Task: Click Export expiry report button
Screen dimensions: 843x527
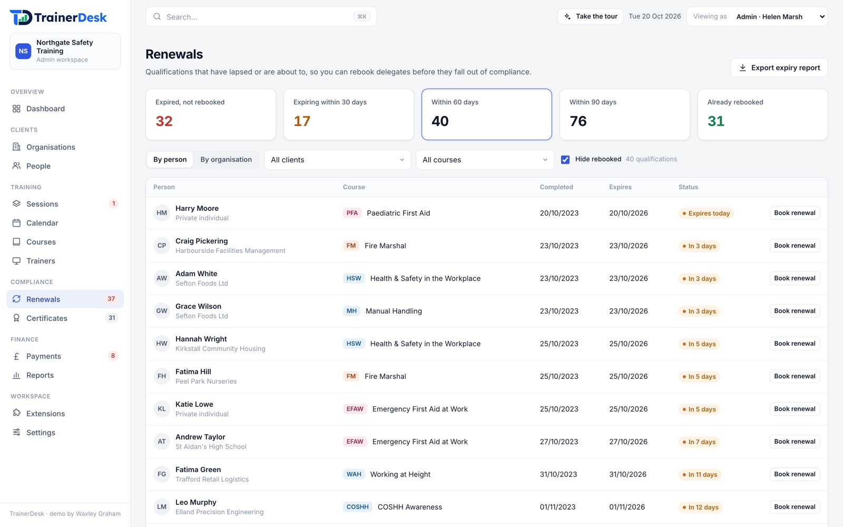Action: coord(779,67)
